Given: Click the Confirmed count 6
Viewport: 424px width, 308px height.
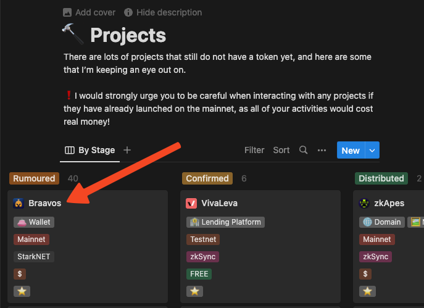Looking at the screenshot, I should [x=244, y=178].
